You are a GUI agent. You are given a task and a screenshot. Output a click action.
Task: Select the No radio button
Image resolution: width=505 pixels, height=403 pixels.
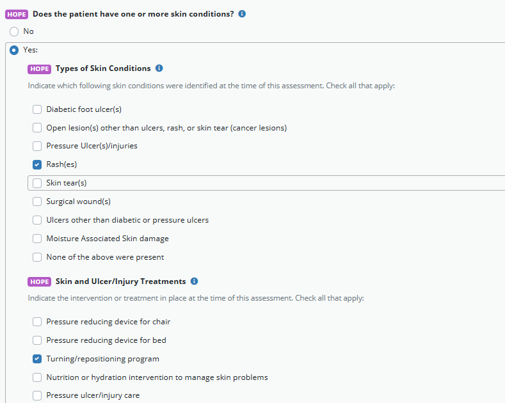14,31
